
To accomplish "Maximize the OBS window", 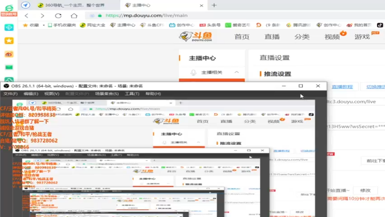I will coord(300,86).
